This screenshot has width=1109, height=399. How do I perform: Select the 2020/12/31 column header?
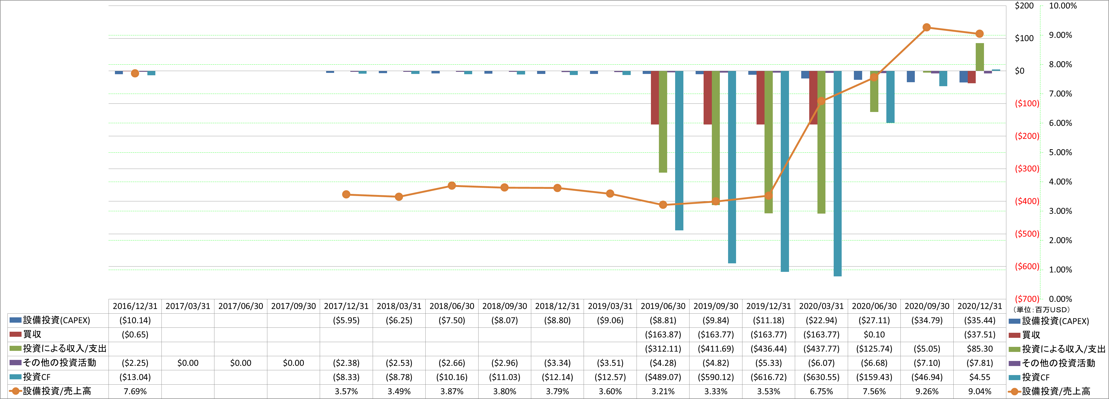pyautogui.click(x=980, y=306)
